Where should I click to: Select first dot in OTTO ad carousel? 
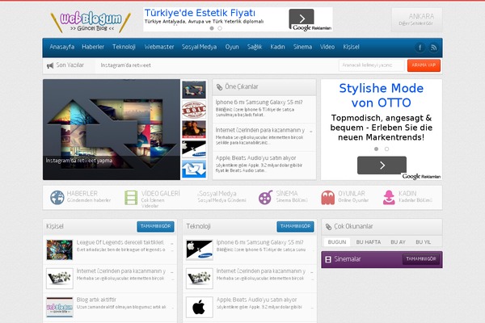point(376,149)
